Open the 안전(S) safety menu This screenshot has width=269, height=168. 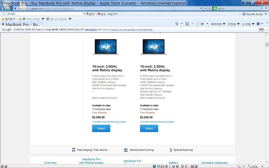click(234, 24)
